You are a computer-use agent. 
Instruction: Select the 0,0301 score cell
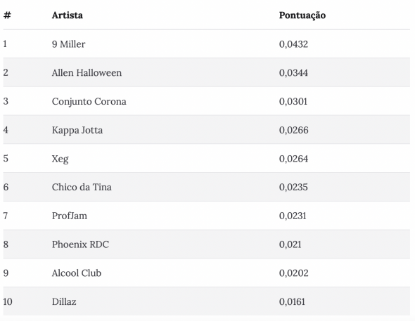(x=293, y=101)
